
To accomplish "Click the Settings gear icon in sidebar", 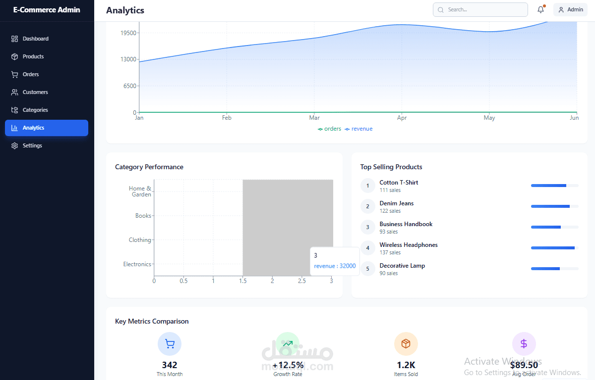I will pos(14,145).
